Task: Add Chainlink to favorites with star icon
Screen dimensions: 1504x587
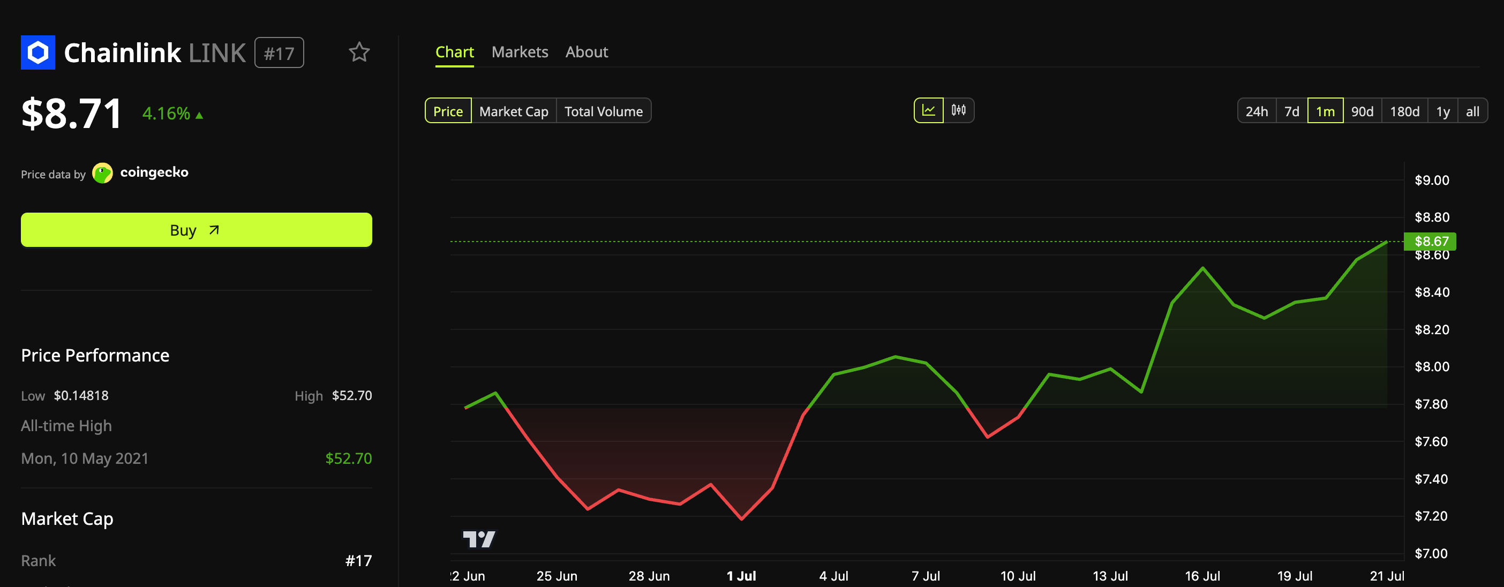Action: pos(359,52)
